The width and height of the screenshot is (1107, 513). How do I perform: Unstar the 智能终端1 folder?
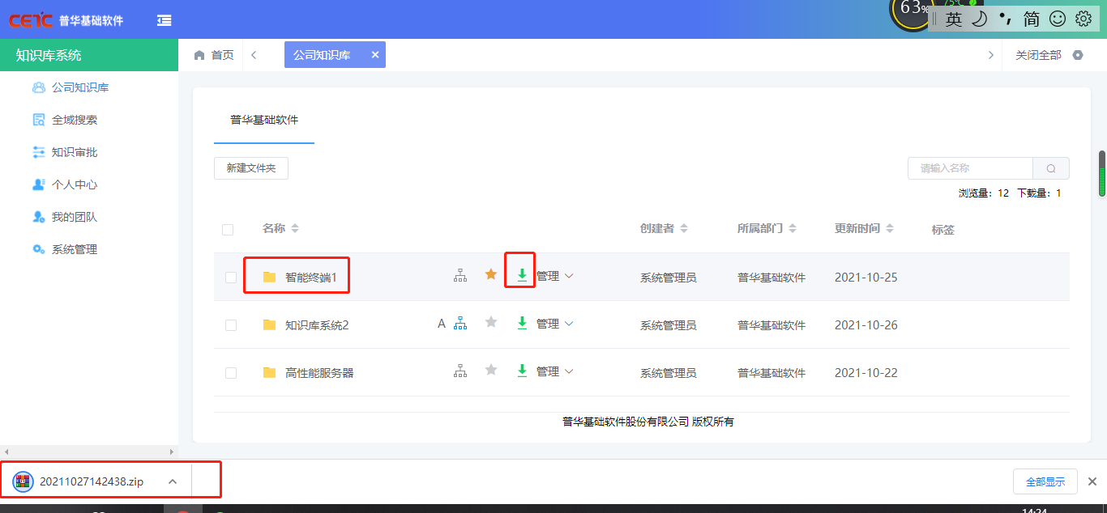point(490,274)
